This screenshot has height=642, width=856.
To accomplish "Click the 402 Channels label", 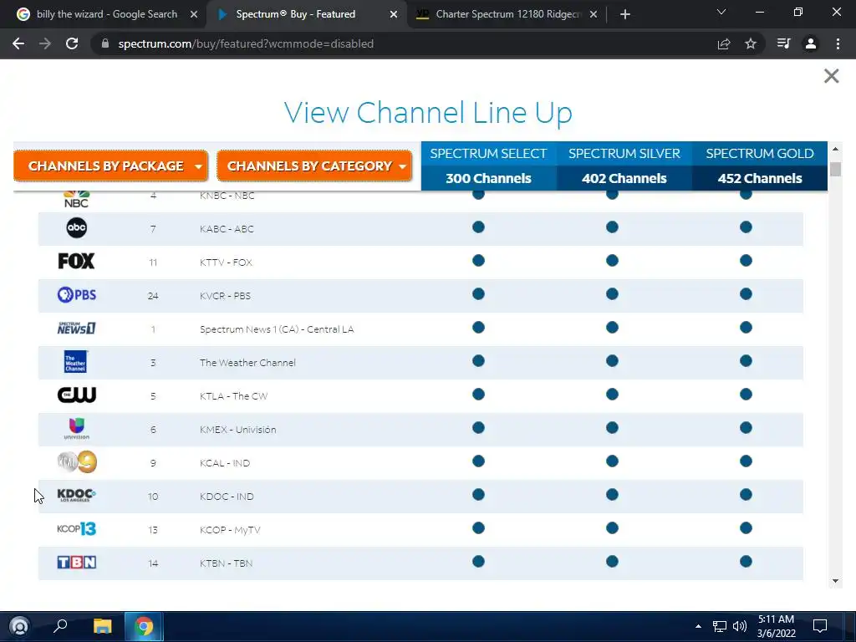I will coord(624,179).
